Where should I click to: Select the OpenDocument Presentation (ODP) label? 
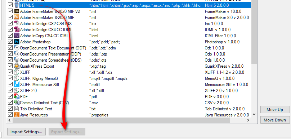click(50, 54)
